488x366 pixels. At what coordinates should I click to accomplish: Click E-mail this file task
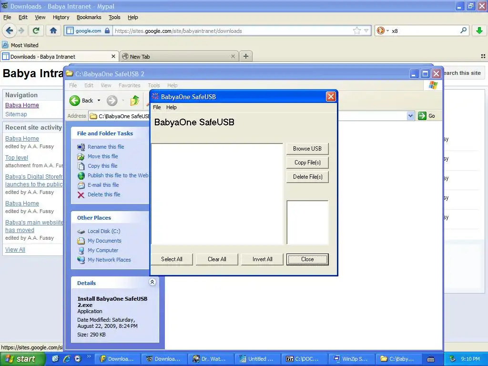pyautogui.click(x=103, y=185)
